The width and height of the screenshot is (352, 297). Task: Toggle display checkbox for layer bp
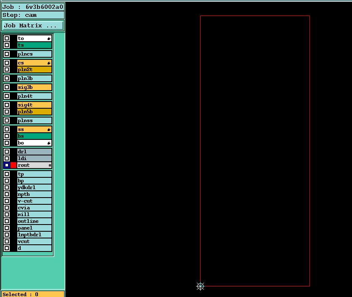click(7, 181)
